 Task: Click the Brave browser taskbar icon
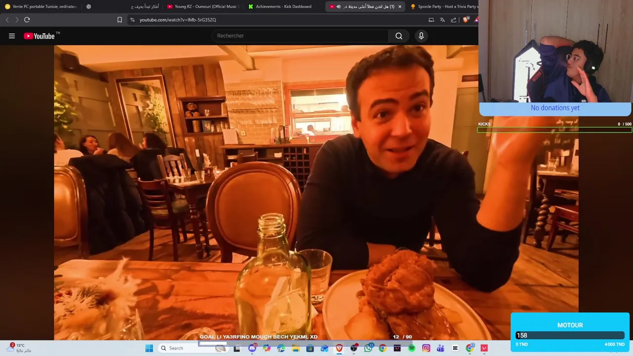pyautogui.click(x=339, y=348)
